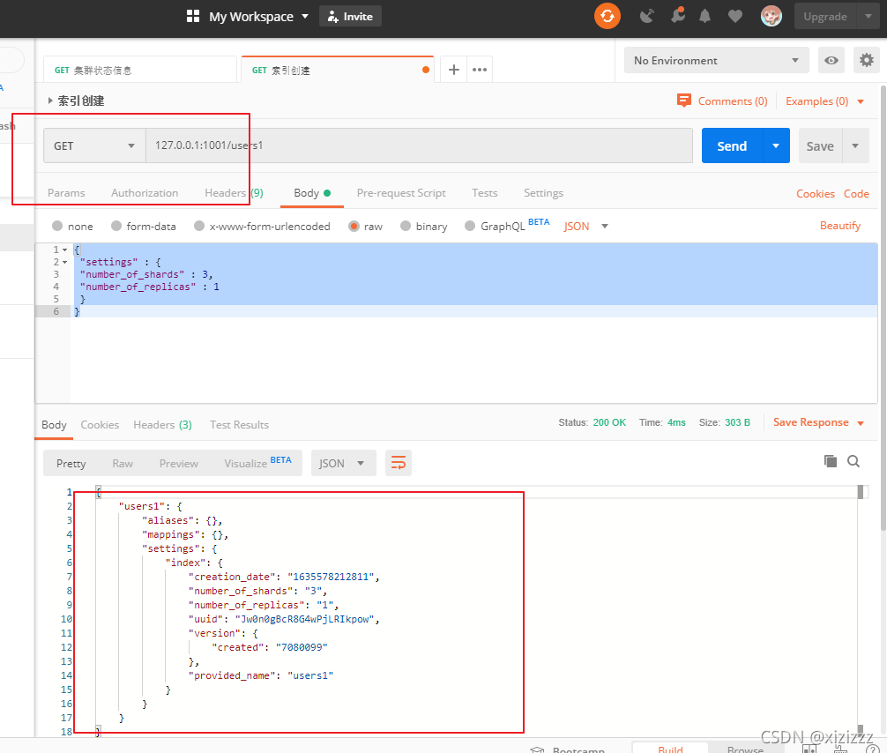Open the Tests tab
The width and height of the screenshot is (887, 753).
tap(485, 193)
